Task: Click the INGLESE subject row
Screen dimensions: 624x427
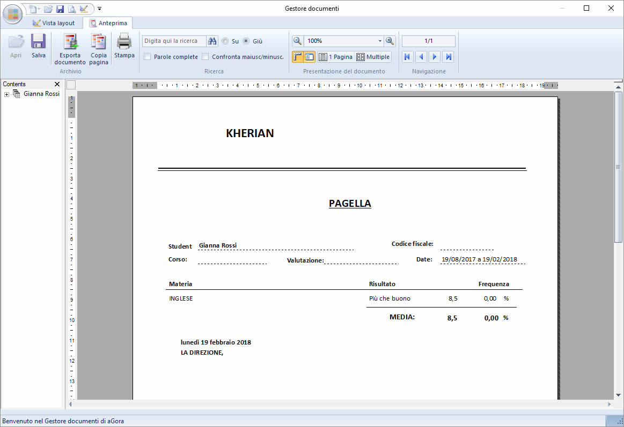Action: [181, 298]
